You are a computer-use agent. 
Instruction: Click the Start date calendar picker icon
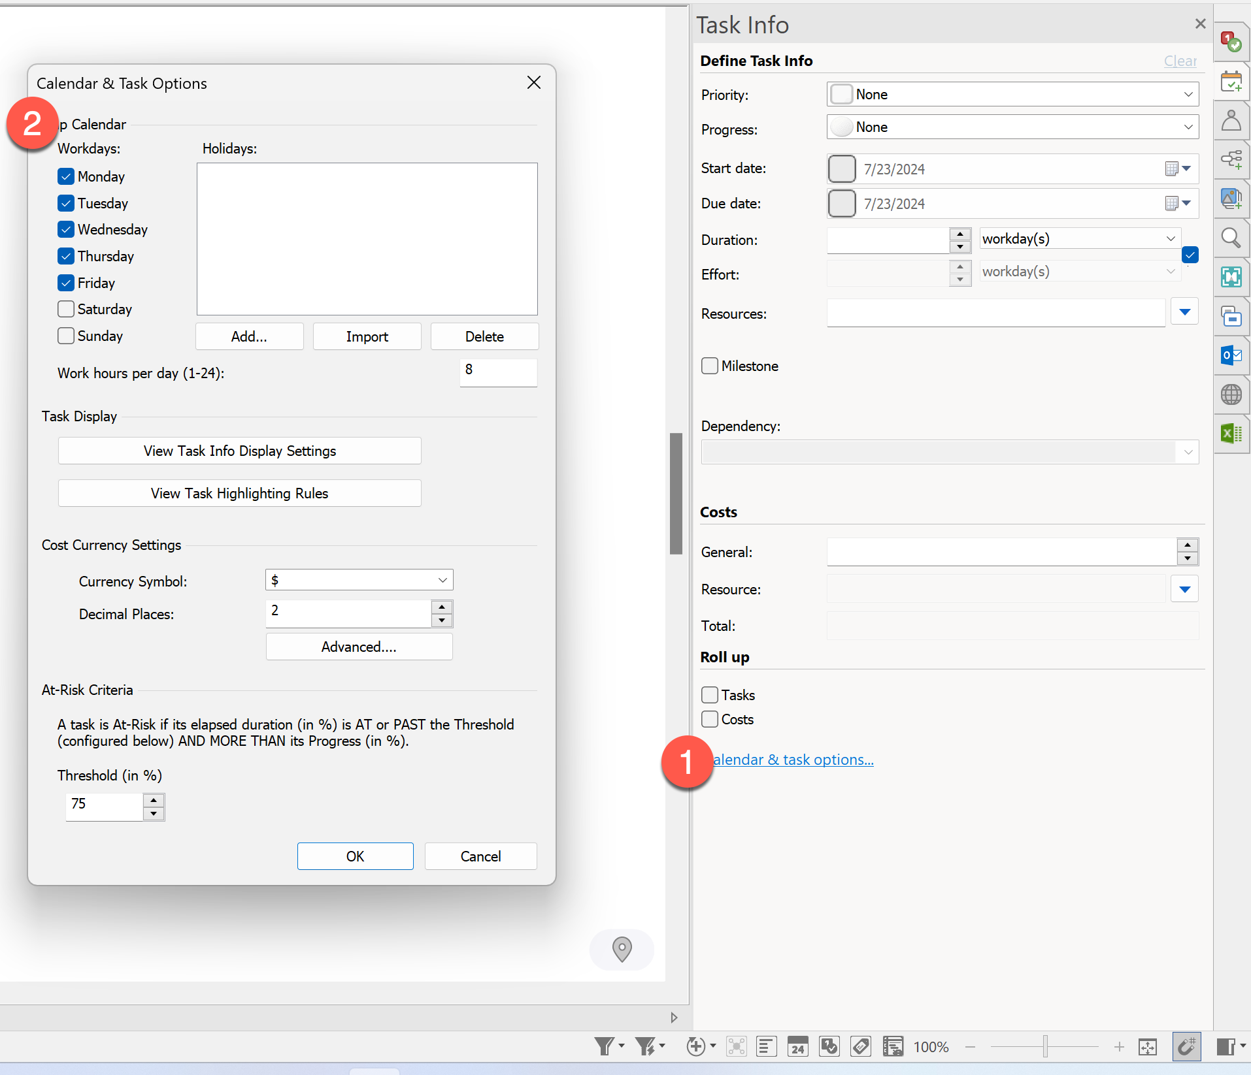click(x=1172, y=168)
